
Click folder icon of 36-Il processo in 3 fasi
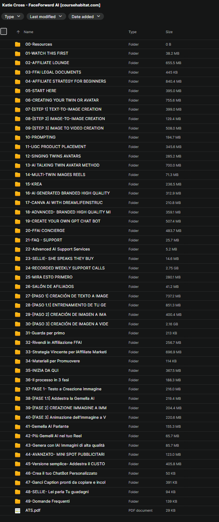click(18, 380)
